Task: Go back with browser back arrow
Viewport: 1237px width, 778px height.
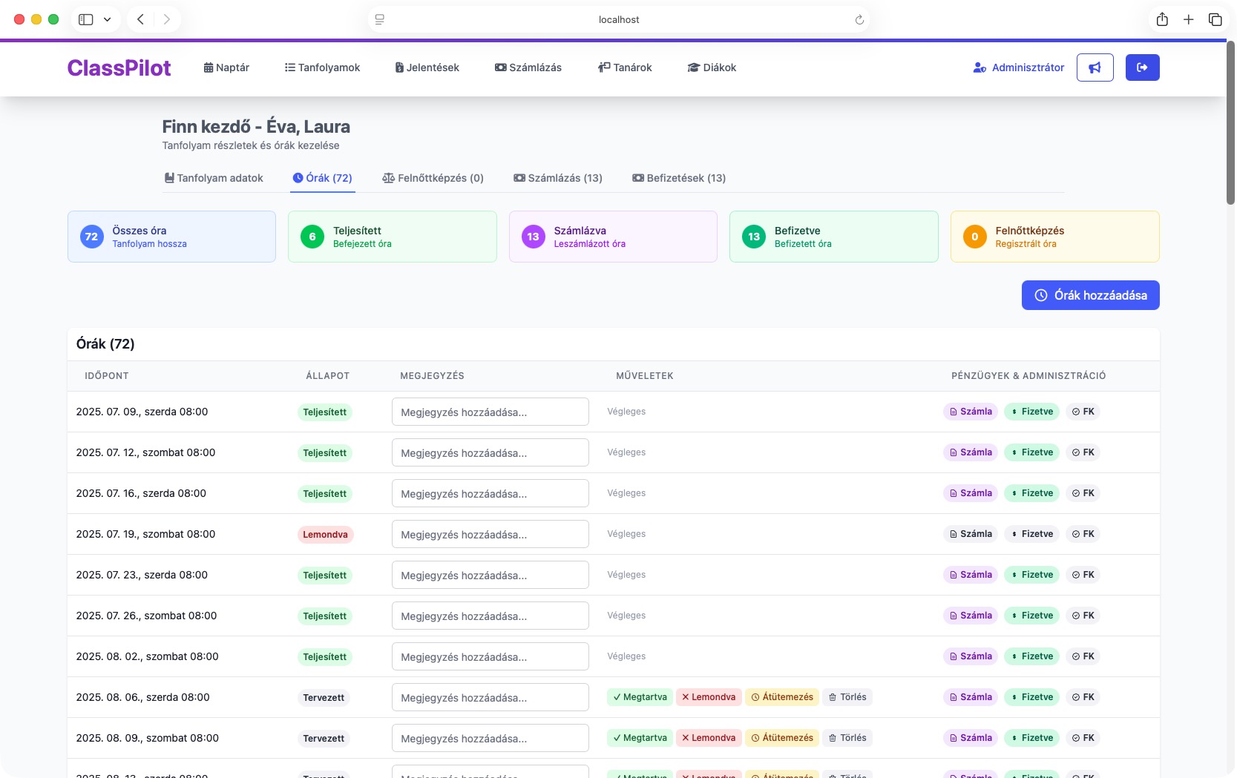Action: tap(140, 19)
